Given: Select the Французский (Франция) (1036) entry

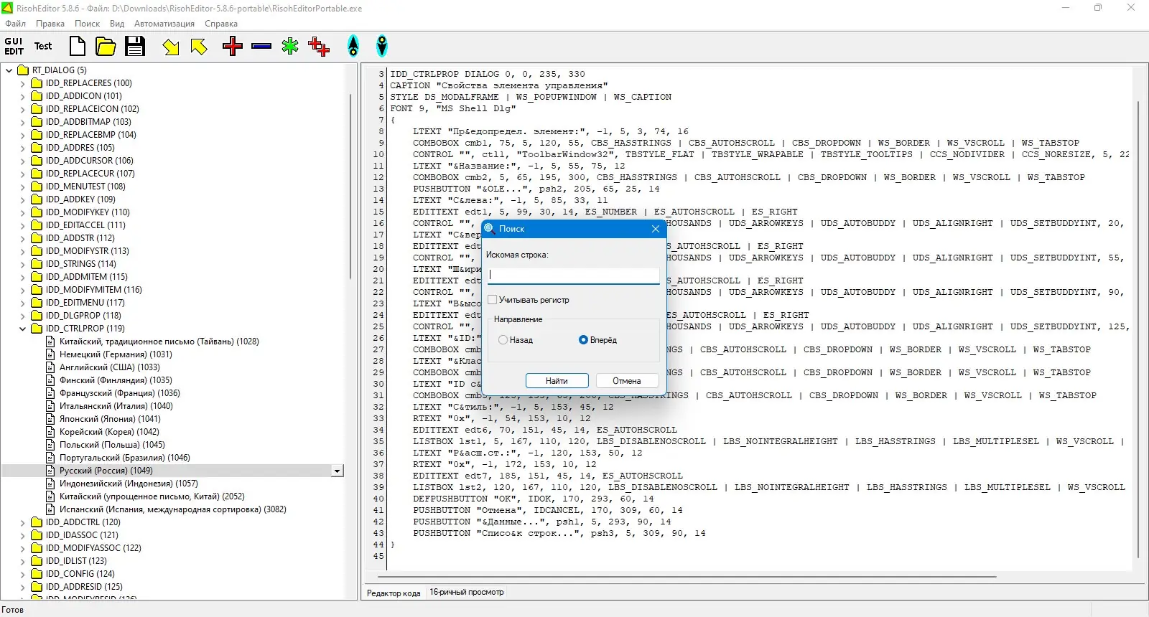Looking at the screenshot, I should pos(120,393).
